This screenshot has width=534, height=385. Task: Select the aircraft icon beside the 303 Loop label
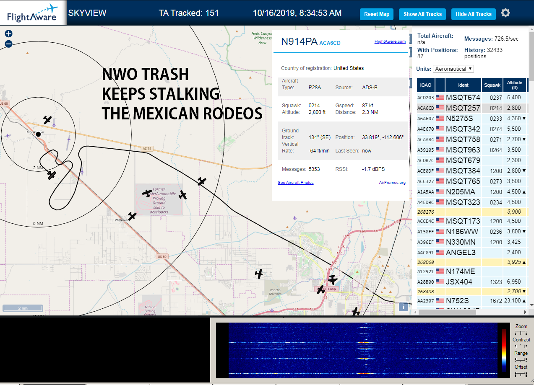tap(321, 289)
